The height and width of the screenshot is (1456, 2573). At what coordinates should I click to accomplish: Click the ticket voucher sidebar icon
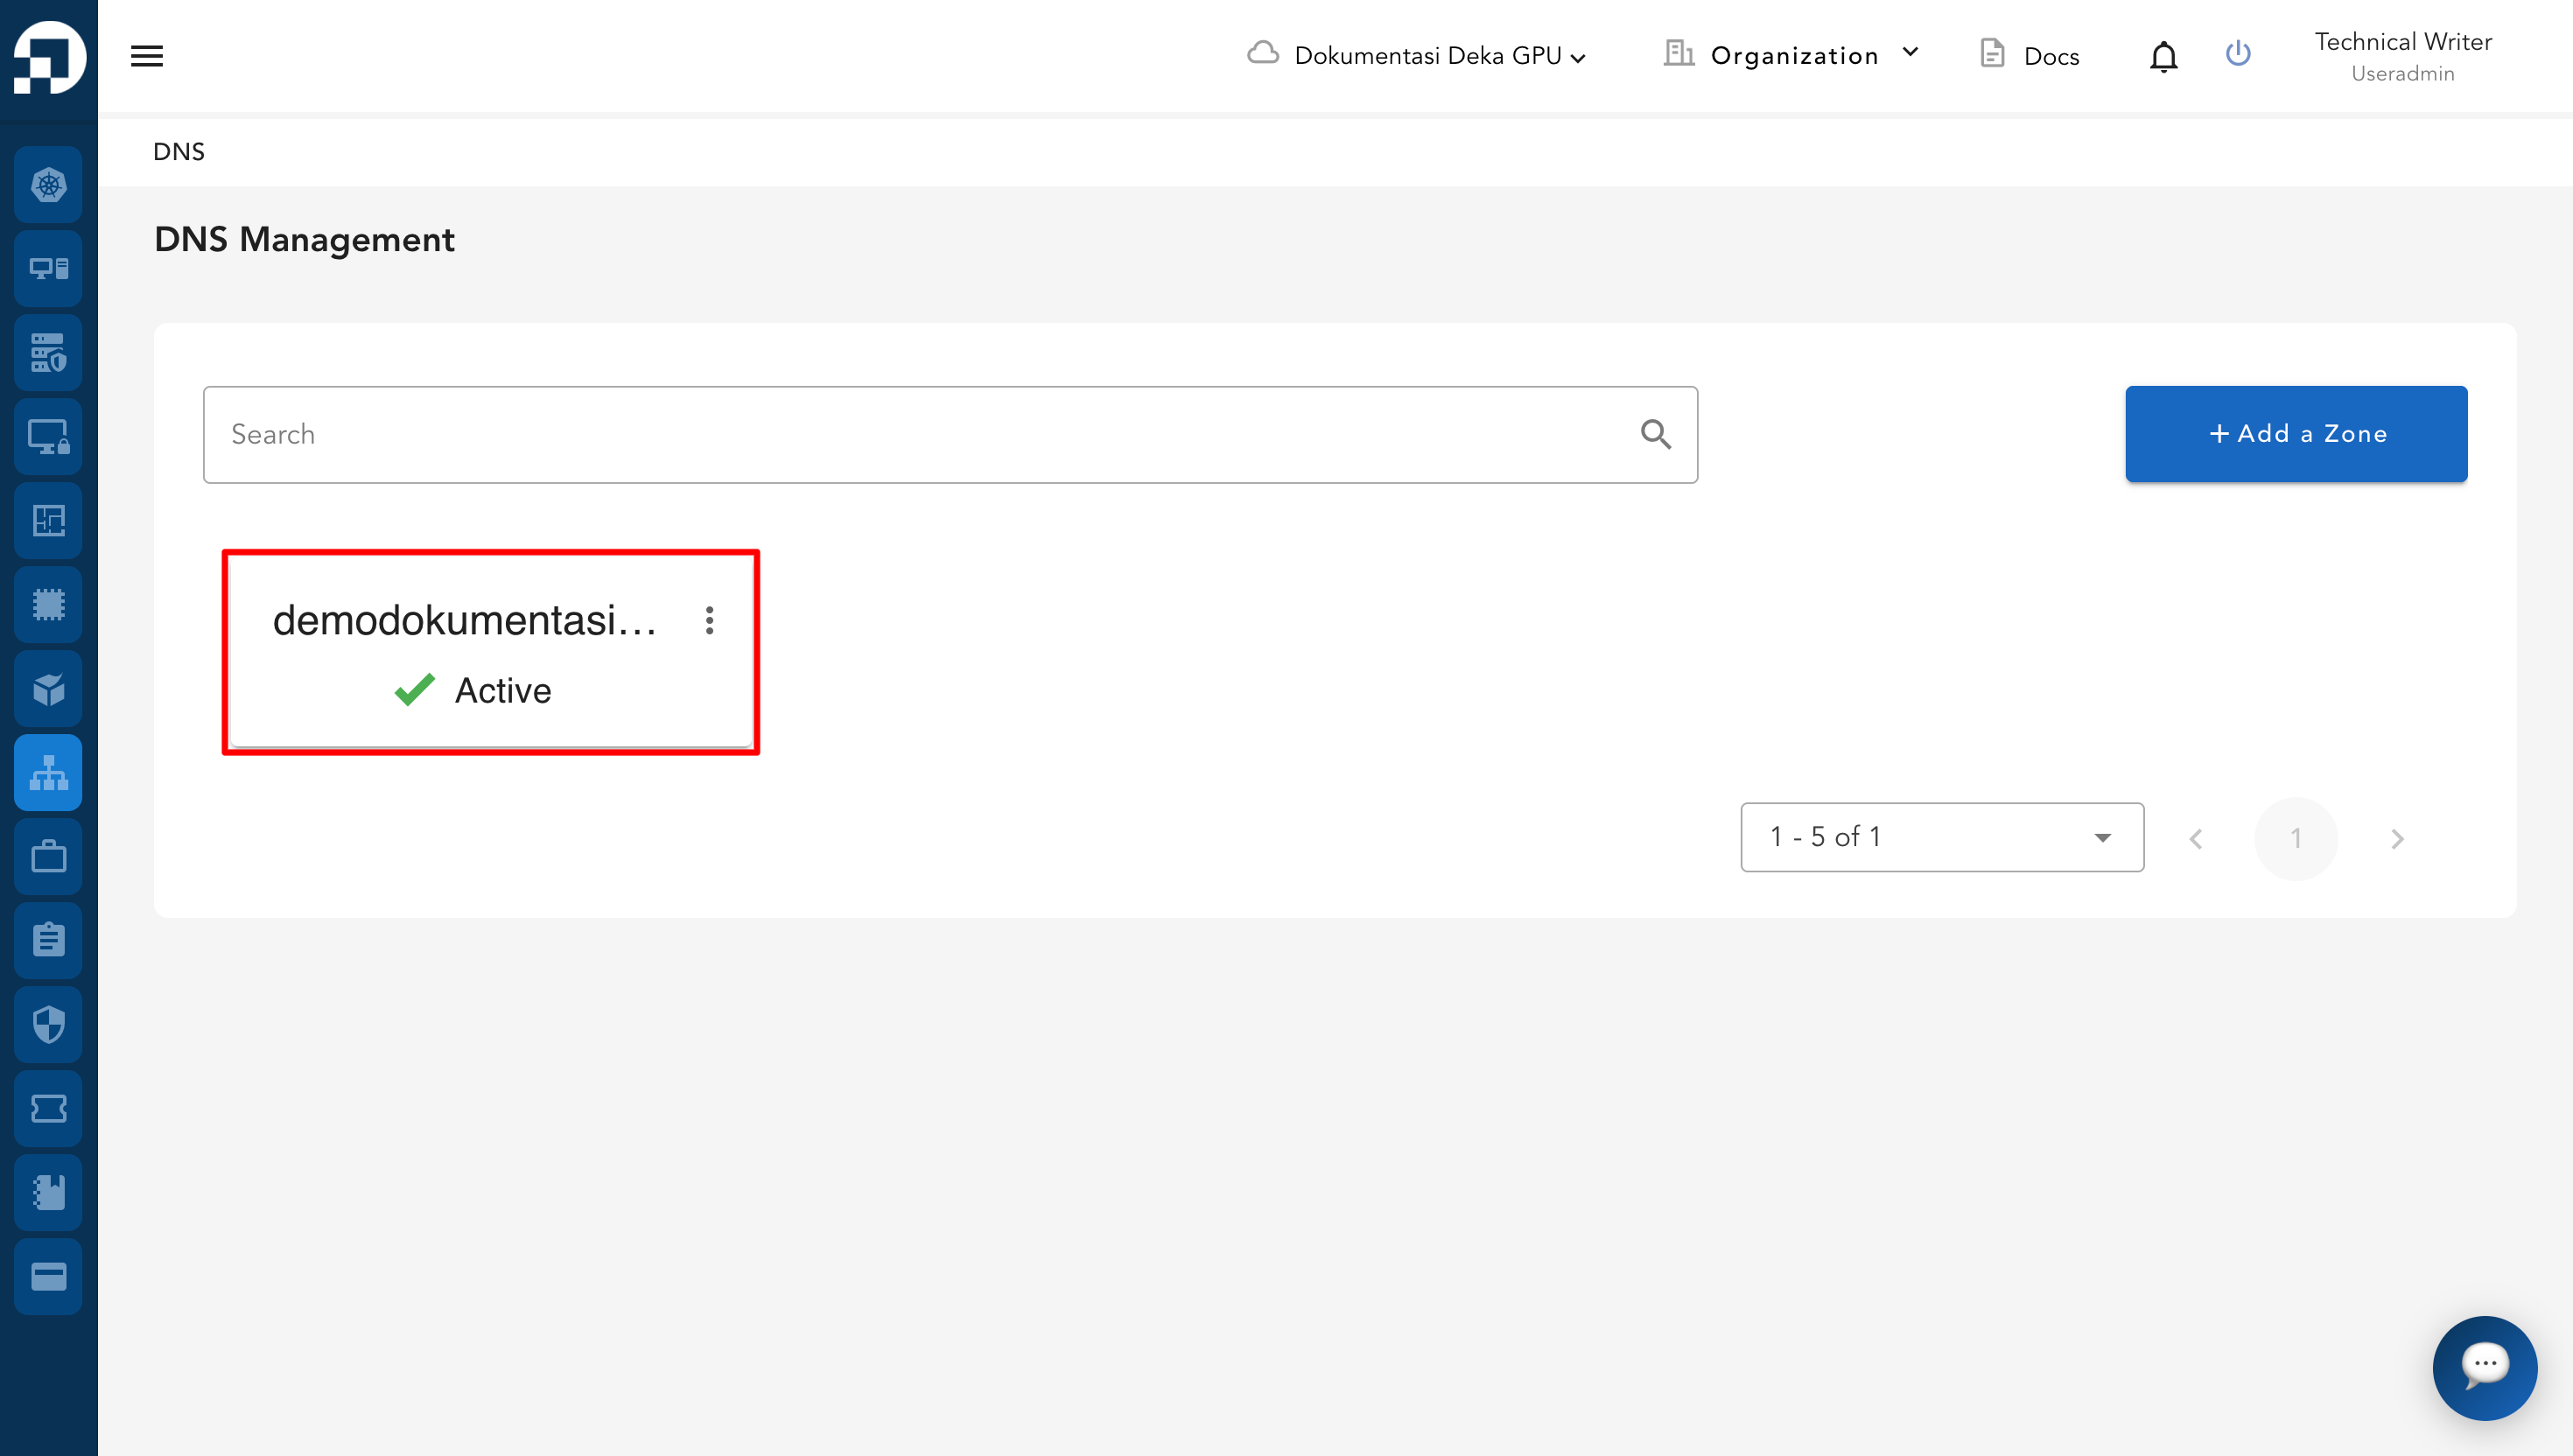pos(48,1108)
